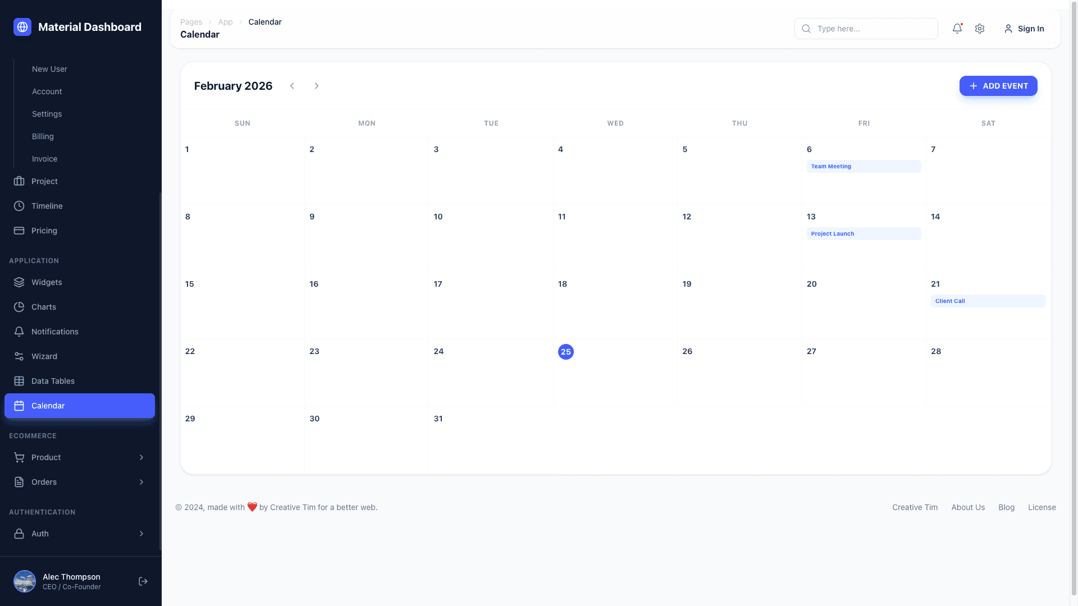Screen dimensions: 1078x606
Task: Expand the Auth section
Action: (79, 534)
